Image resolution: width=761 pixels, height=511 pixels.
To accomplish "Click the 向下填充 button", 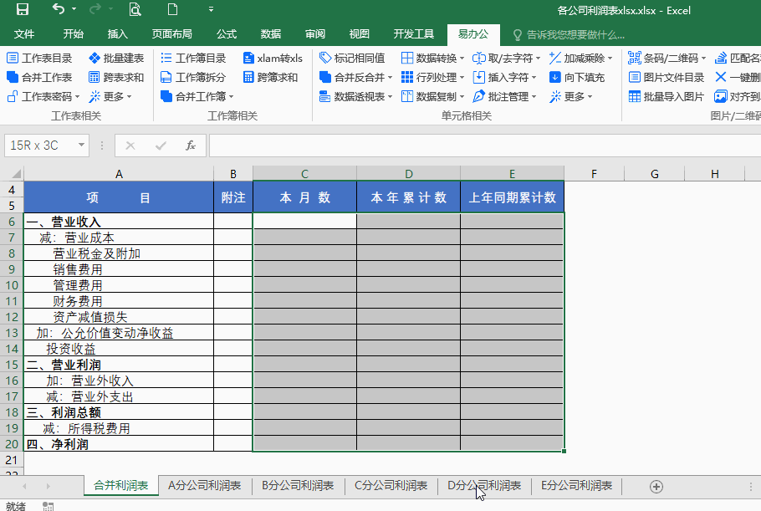I will [577, 77].
